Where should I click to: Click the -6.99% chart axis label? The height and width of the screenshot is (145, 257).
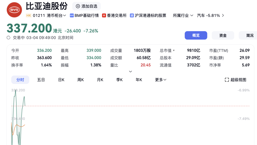click(244, 90)
